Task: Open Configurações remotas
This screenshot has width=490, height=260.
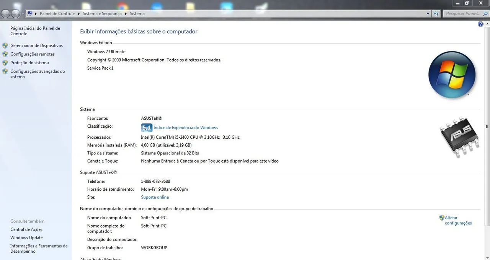Action: (x=33, y=54)
